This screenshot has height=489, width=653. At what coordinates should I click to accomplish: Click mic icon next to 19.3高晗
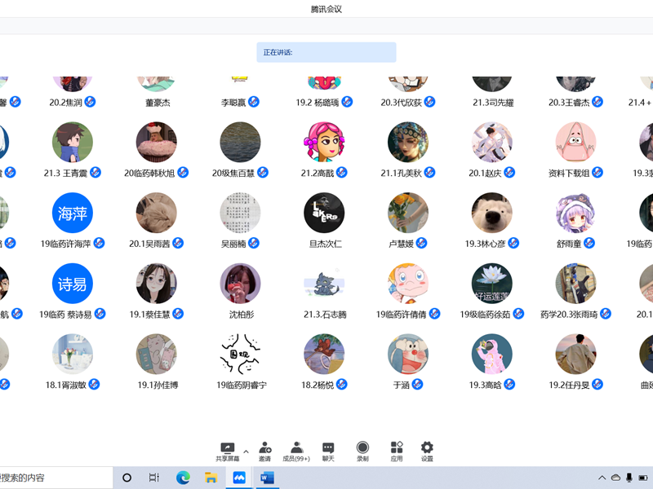click(x=510, y=385)
